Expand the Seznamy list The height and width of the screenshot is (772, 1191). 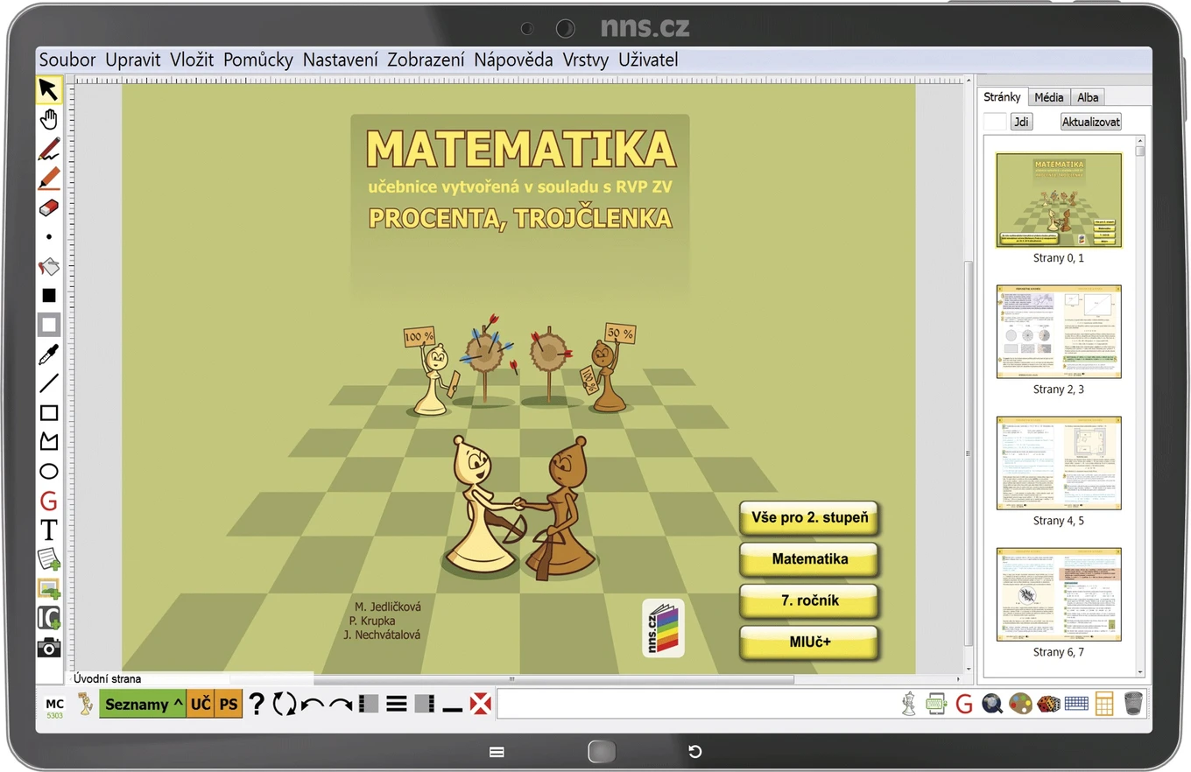[x=143, y=704]
